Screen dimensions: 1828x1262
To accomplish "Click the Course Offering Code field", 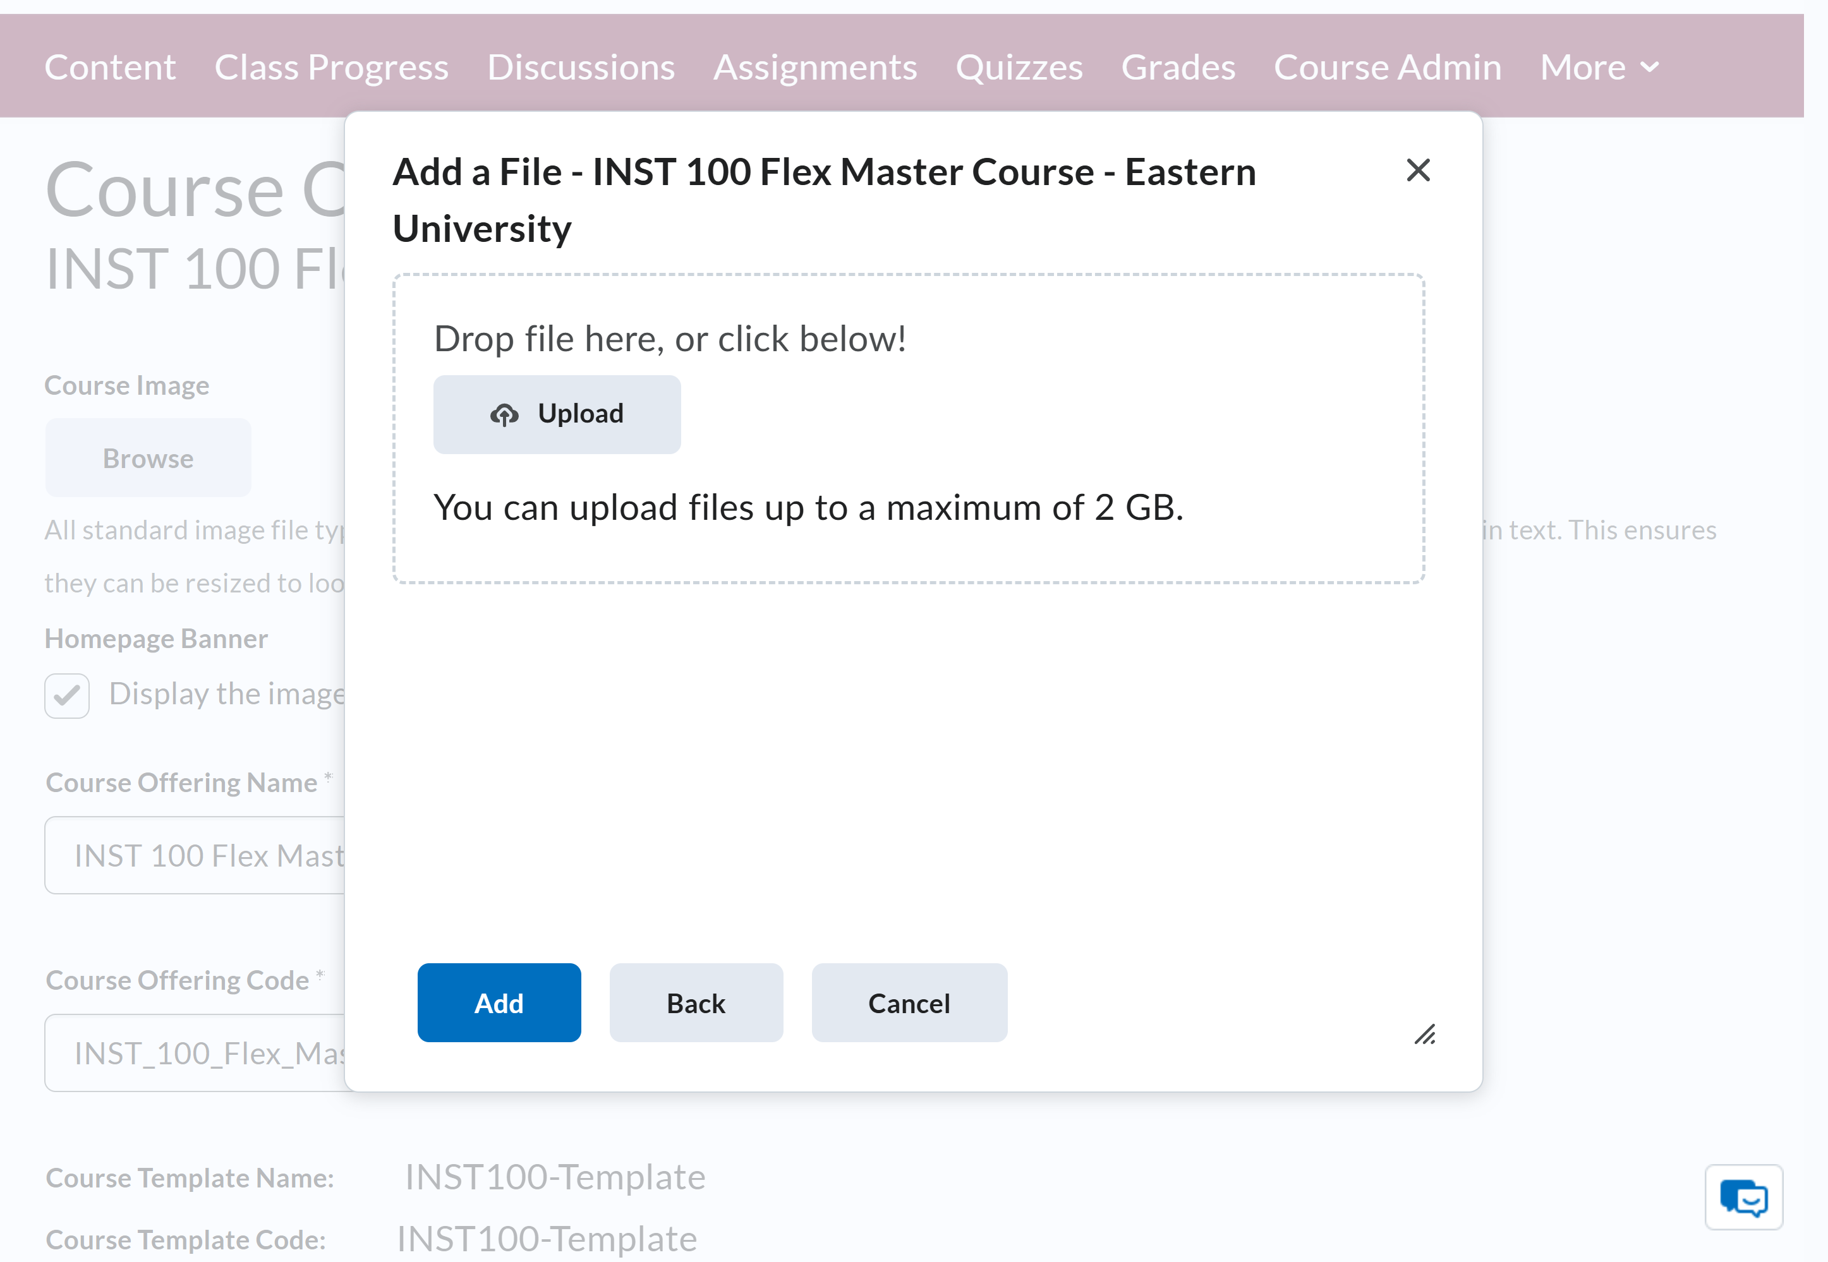I will pyautogui.click(x=195, y=1052).
